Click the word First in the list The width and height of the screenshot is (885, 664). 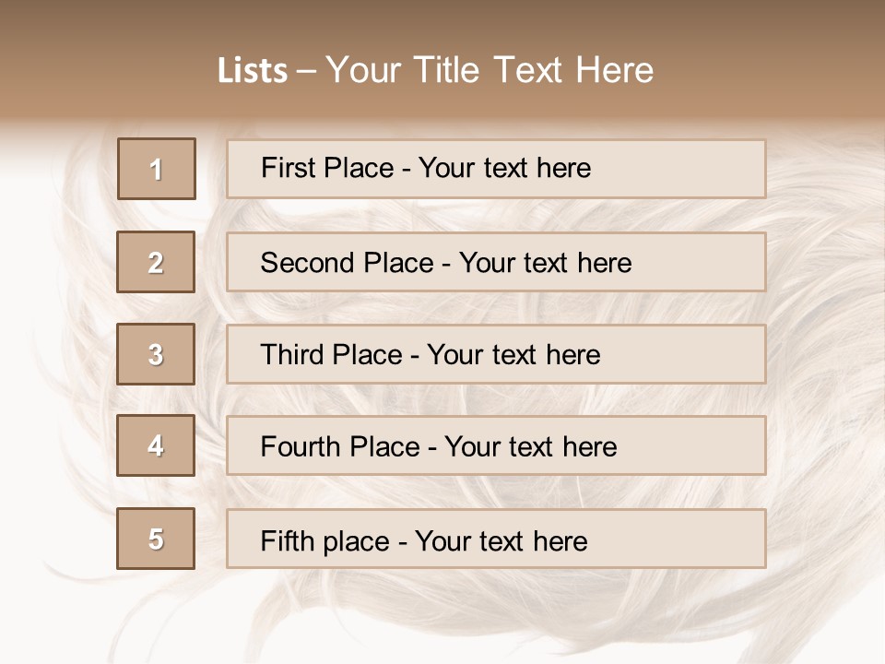pyautogui.click(x=288, y=168)
